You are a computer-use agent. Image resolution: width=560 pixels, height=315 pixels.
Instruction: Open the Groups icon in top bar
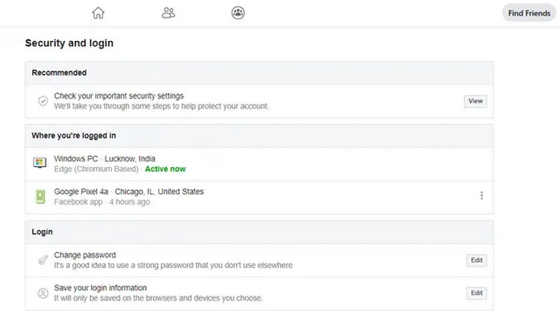point(238,13)
